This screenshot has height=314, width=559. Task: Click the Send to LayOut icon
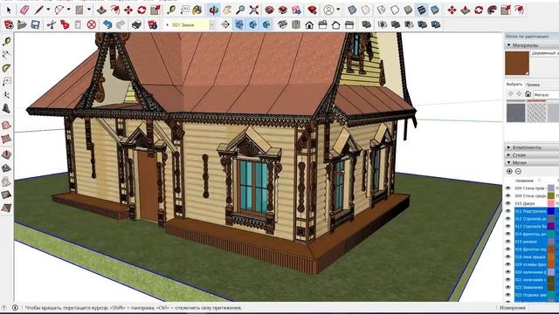[297, 10]
